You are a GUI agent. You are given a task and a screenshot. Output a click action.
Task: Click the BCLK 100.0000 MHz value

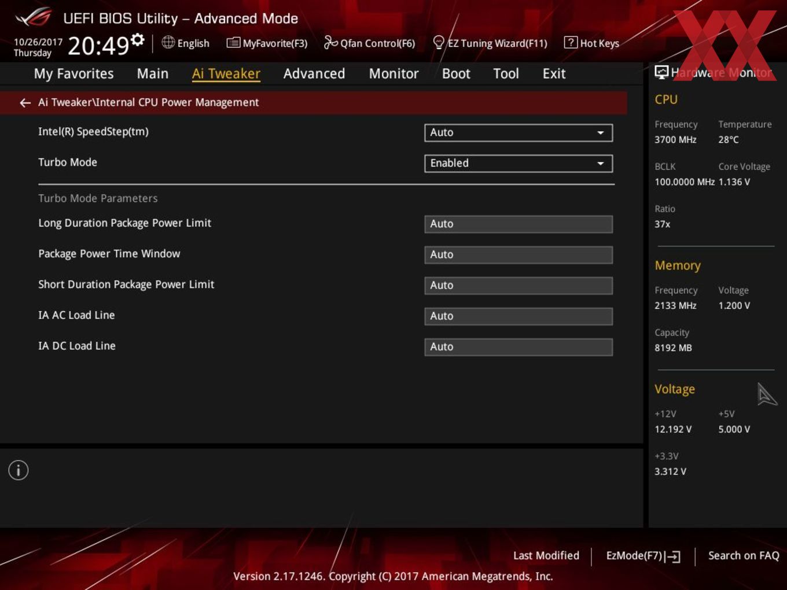point(685,182)
